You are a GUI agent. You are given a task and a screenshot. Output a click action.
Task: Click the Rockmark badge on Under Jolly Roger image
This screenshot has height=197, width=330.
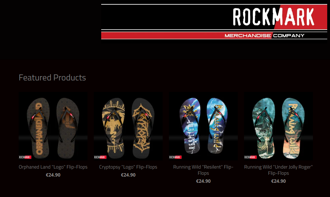pos(251,157)
